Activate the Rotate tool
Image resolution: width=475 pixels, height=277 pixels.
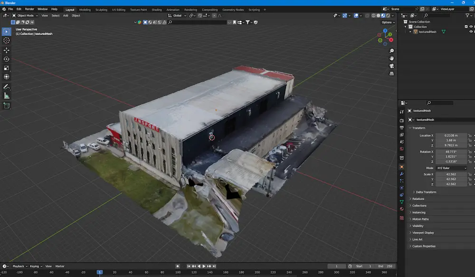[7, 59]
